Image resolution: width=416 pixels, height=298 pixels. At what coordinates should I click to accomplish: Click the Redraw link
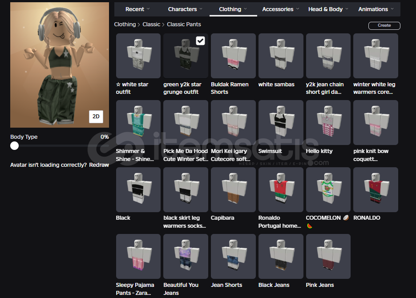pos(99,165)
